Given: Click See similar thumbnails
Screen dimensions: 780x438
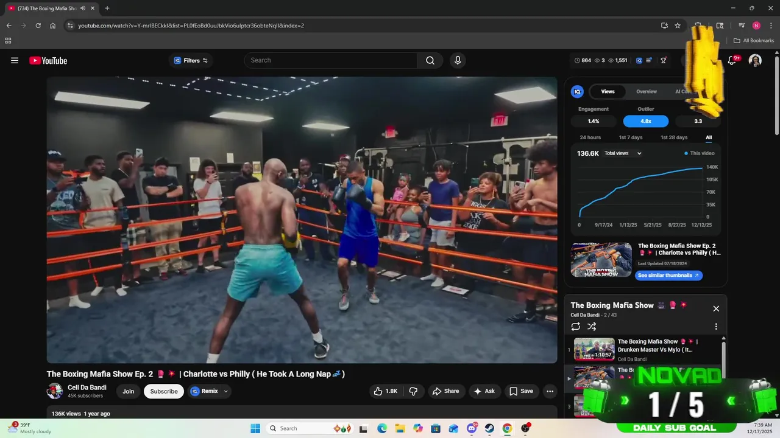Looking at the screenshot, I should (x=668, y=276).
